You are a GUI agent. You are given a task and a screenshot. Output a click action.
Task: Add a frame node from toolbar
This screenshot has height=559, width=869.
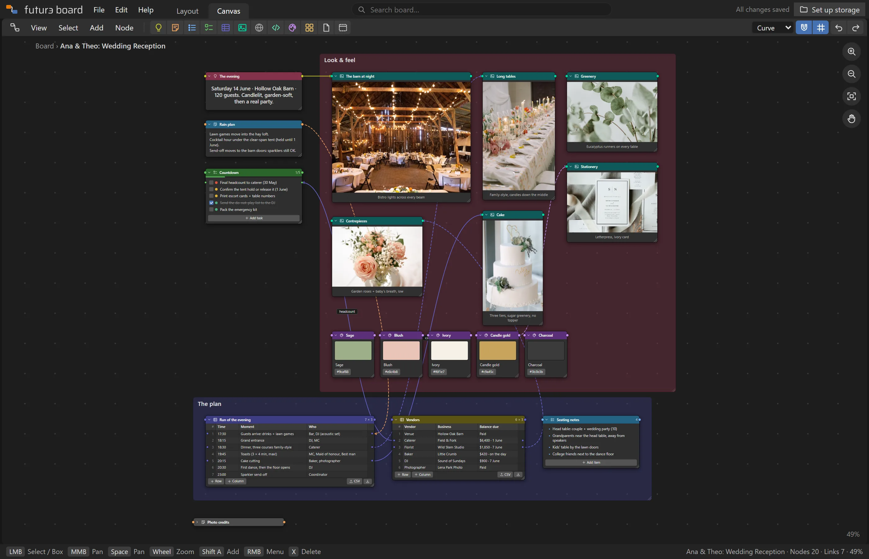click(343, 28)
